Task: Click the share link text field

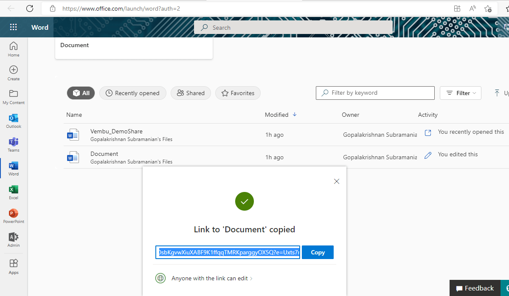Action: click(228, 252)
